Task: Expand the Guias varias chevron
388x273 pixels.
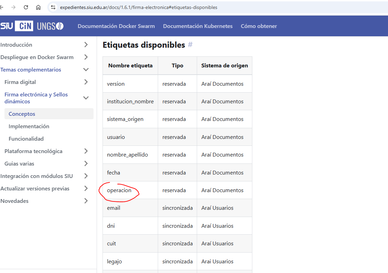Action: point(86,163)
